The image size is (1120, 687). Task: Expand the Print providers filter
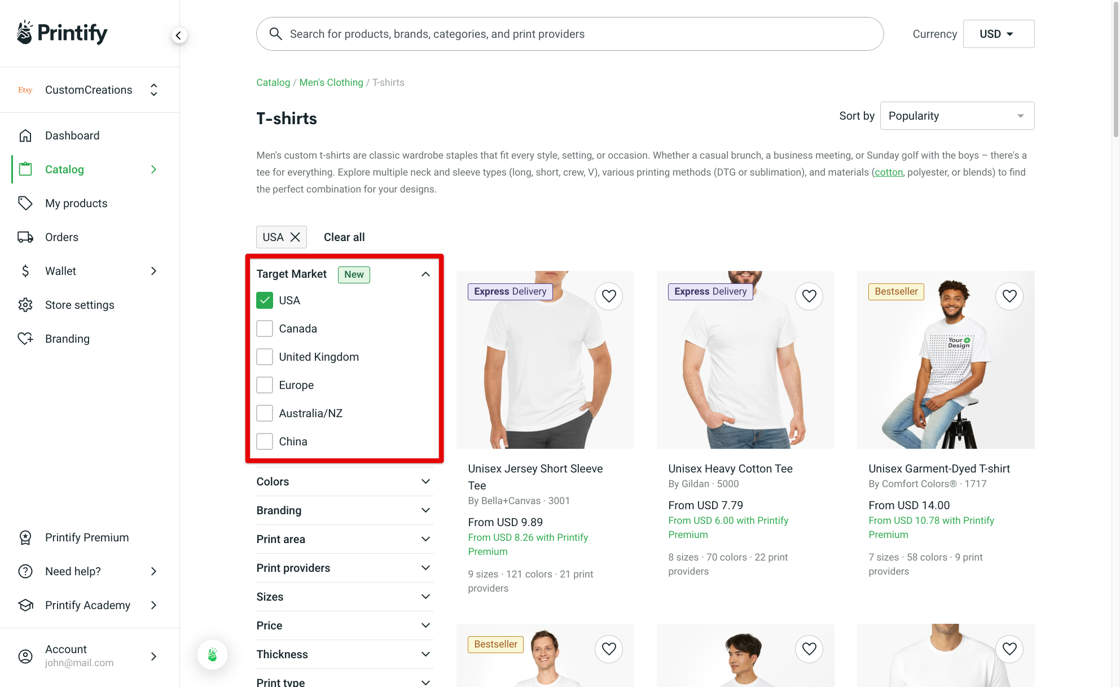pos(345,568)
